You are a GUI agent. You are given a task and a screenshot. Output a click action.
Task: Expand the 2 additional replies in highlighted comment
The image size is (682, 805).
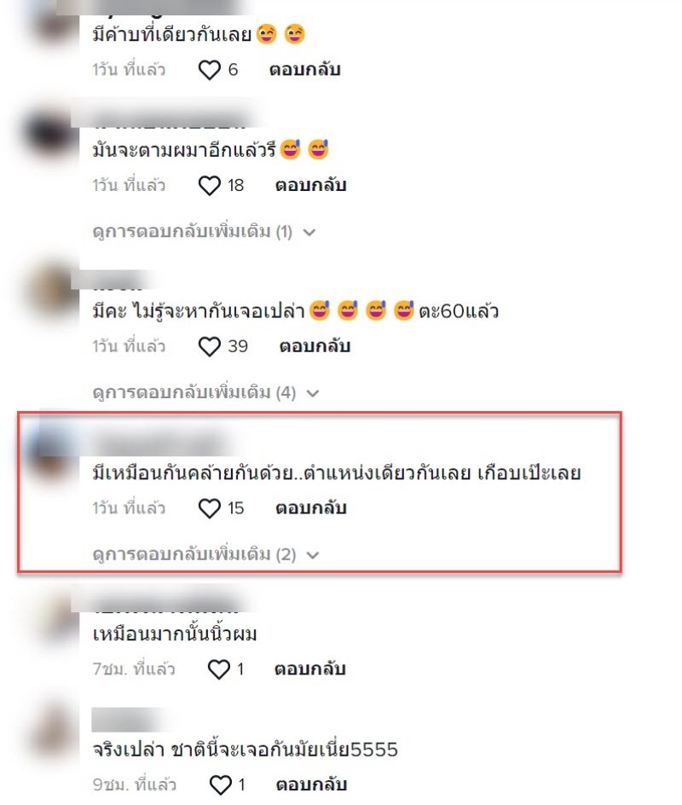[x=205, y=555]
